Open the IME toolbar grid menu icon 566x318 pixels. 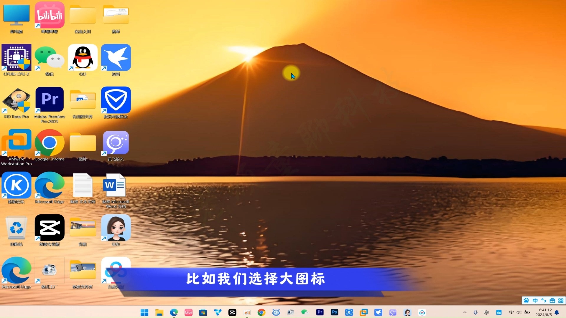pyautogui.click(x=561, y=301)
